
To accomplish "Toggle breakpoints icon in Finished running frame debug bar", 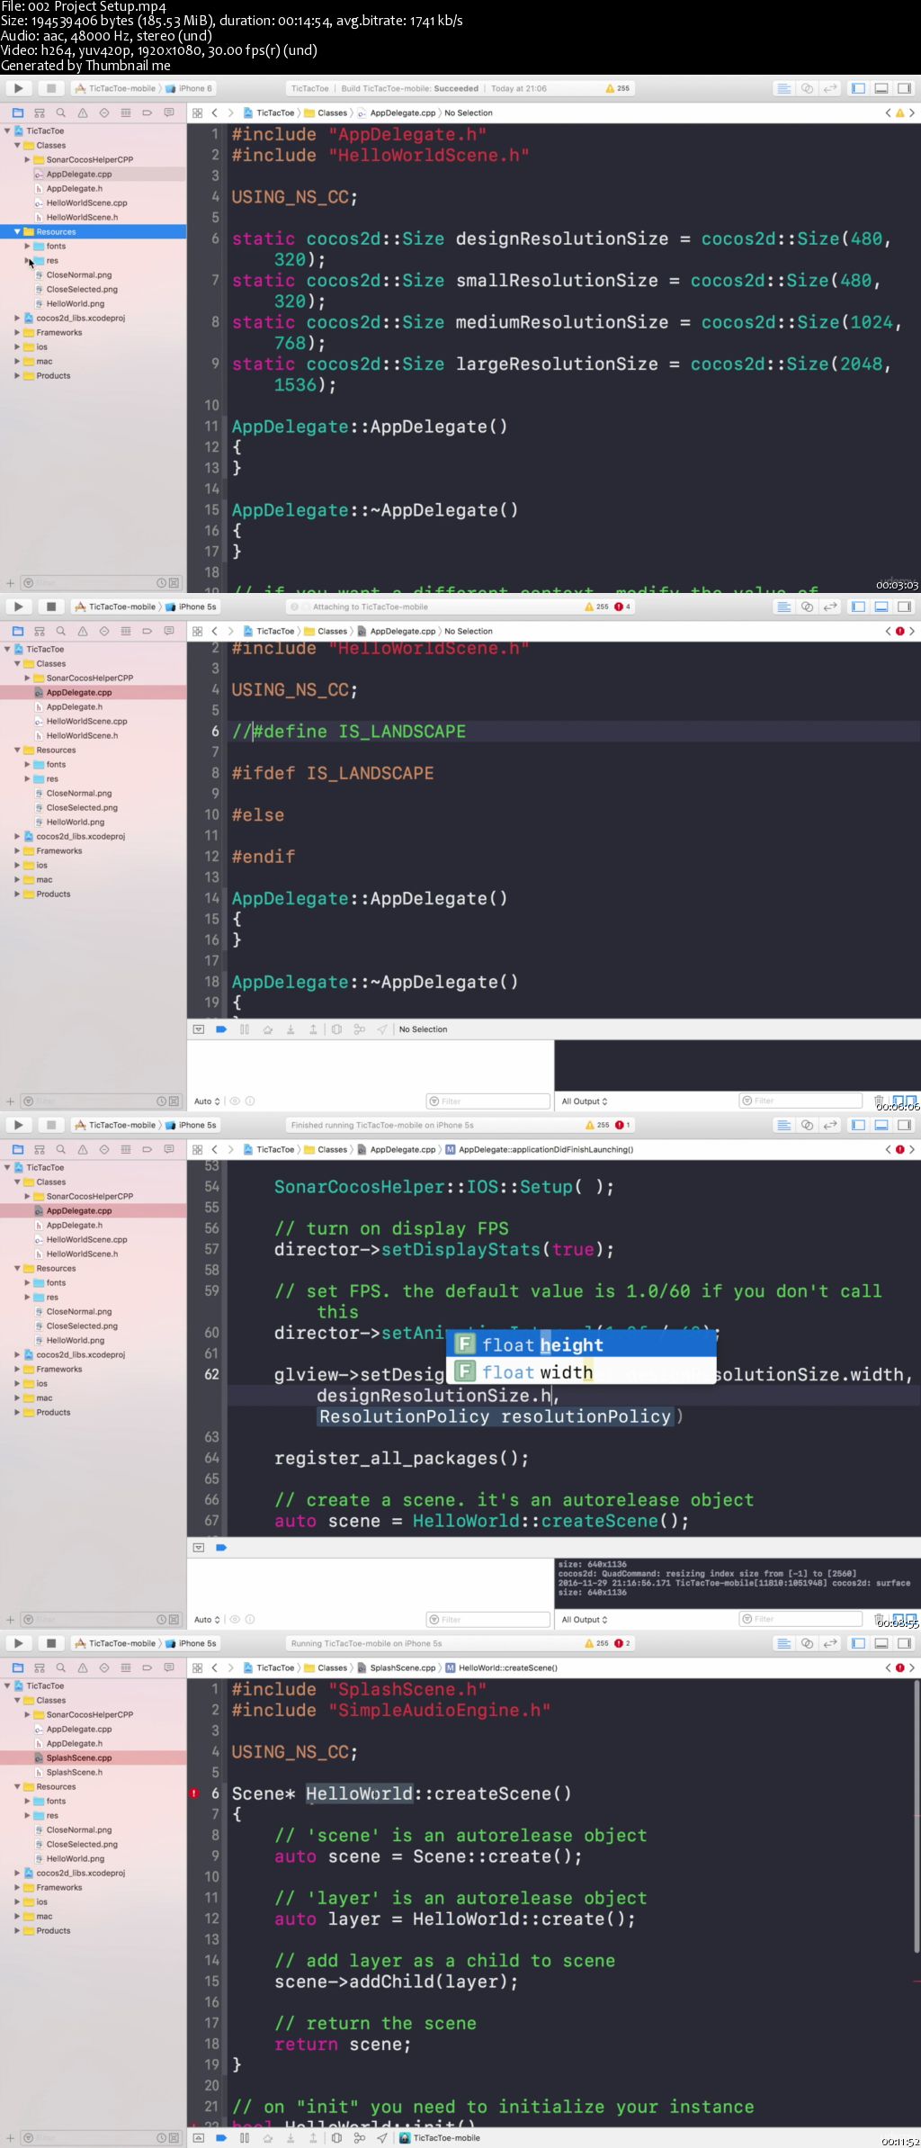I will [221, 1547].
